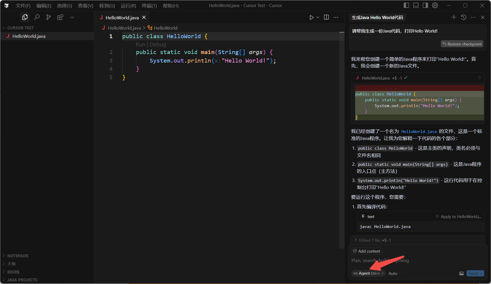Toggle primary sidebar layout icon
Viewport: 491px width, 284px height.
click(x=406, y=5)
